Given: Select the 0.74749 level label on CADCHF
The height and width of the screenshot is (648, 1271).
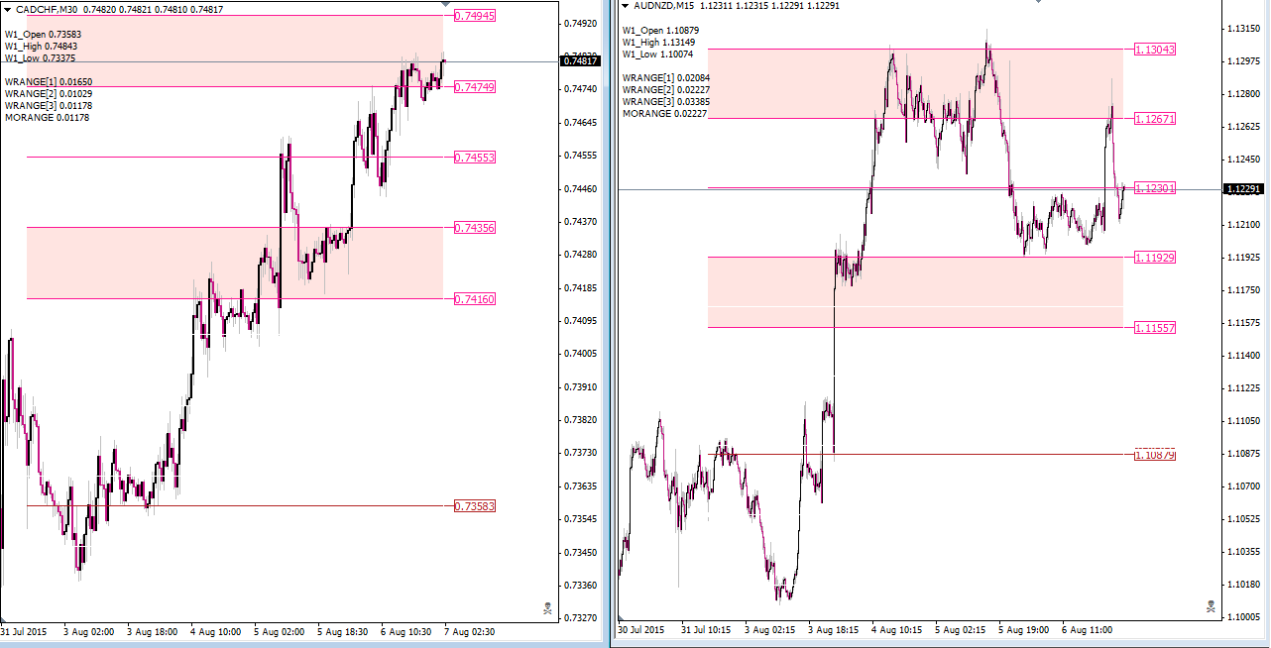Looking at the screenshot, I should (475, 87).
